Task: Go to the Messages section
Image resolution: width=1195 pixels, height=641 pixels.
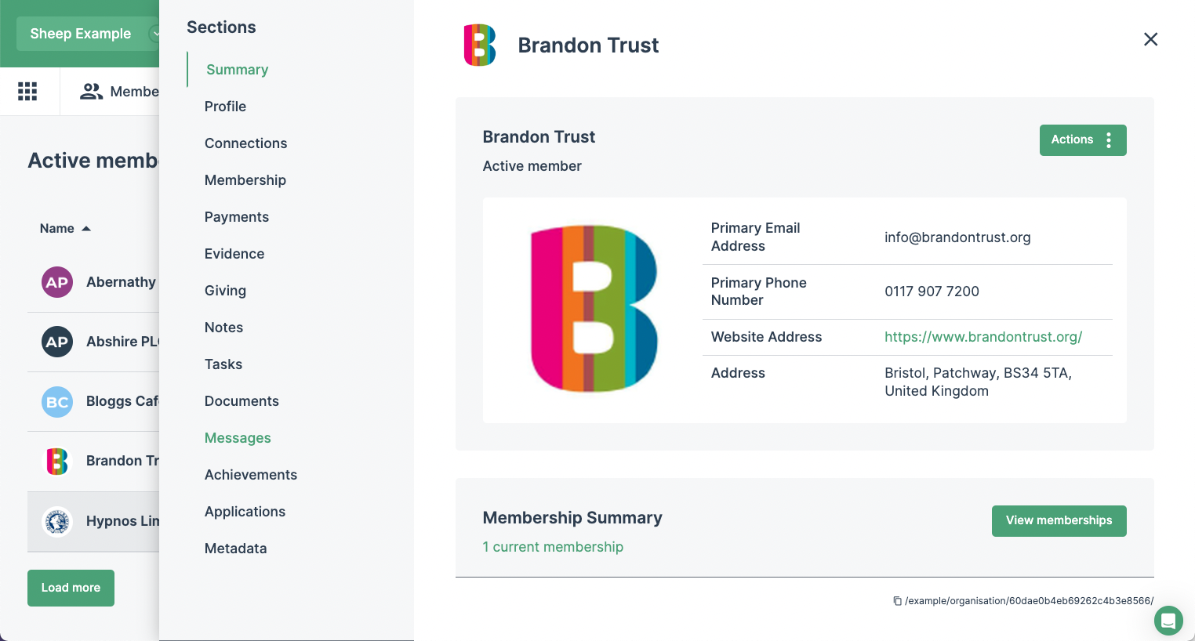Action: click(238, 438)
